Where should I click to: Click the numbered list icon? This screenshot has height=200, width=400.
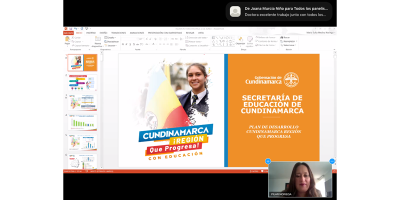click(x=166, y=39)
